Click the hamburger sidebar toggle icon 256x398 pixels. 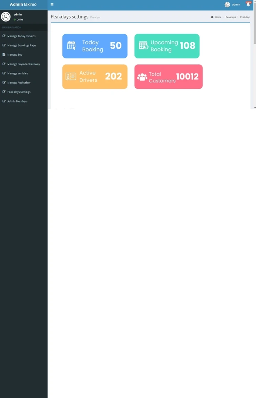click(52, 5)
